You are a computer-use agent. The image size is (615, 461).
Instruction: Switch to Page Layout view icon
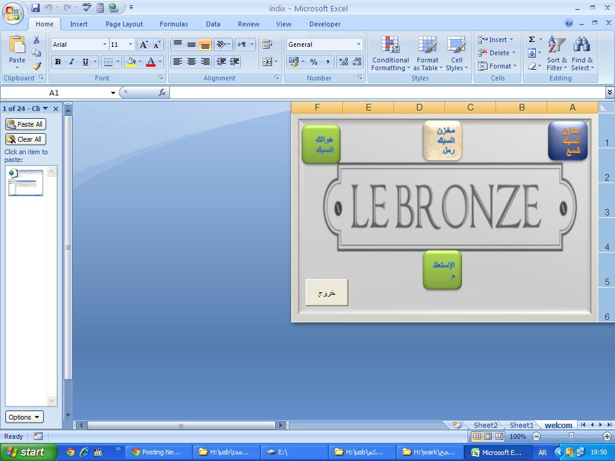[x=488, y=436]
